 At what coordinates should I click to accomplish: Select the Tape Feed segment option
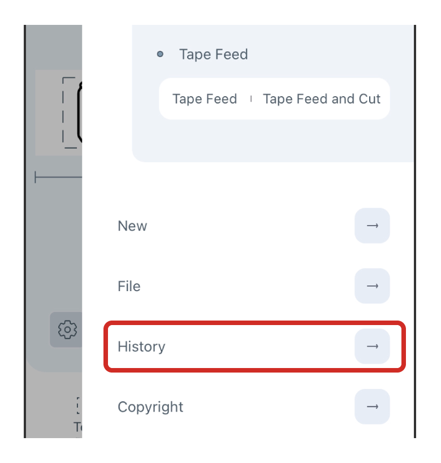click(x=205, y=99)
